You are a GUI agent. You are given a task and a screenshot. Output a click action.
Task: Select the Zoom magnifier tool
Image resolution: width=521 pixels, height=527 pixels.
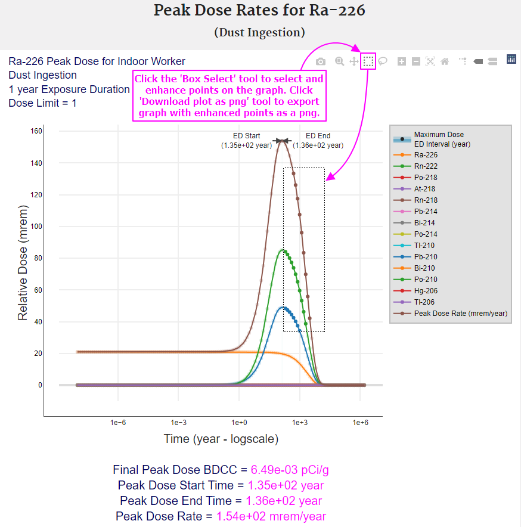[x=340, y=61]
